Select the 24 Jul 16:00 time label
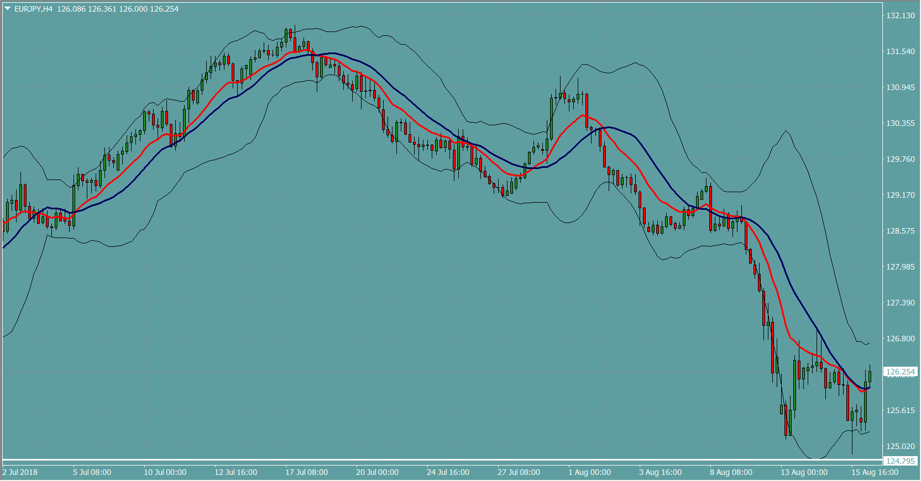This screenshot has width=921, height=481. coord(448,472)
